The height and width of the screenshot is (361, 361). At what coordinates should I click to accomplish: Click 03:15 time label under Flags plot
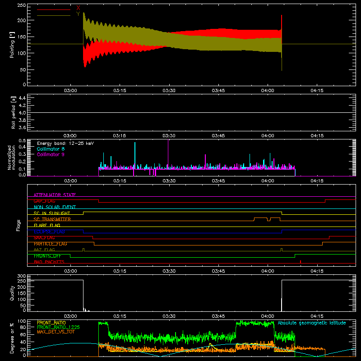[120, 271]
